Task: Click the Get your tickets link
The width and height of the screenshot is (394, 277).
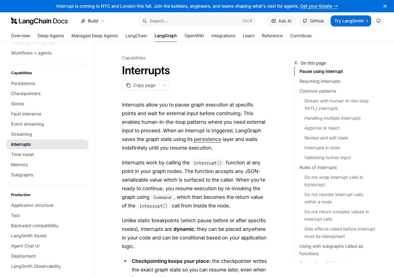Action: (319, 6)
